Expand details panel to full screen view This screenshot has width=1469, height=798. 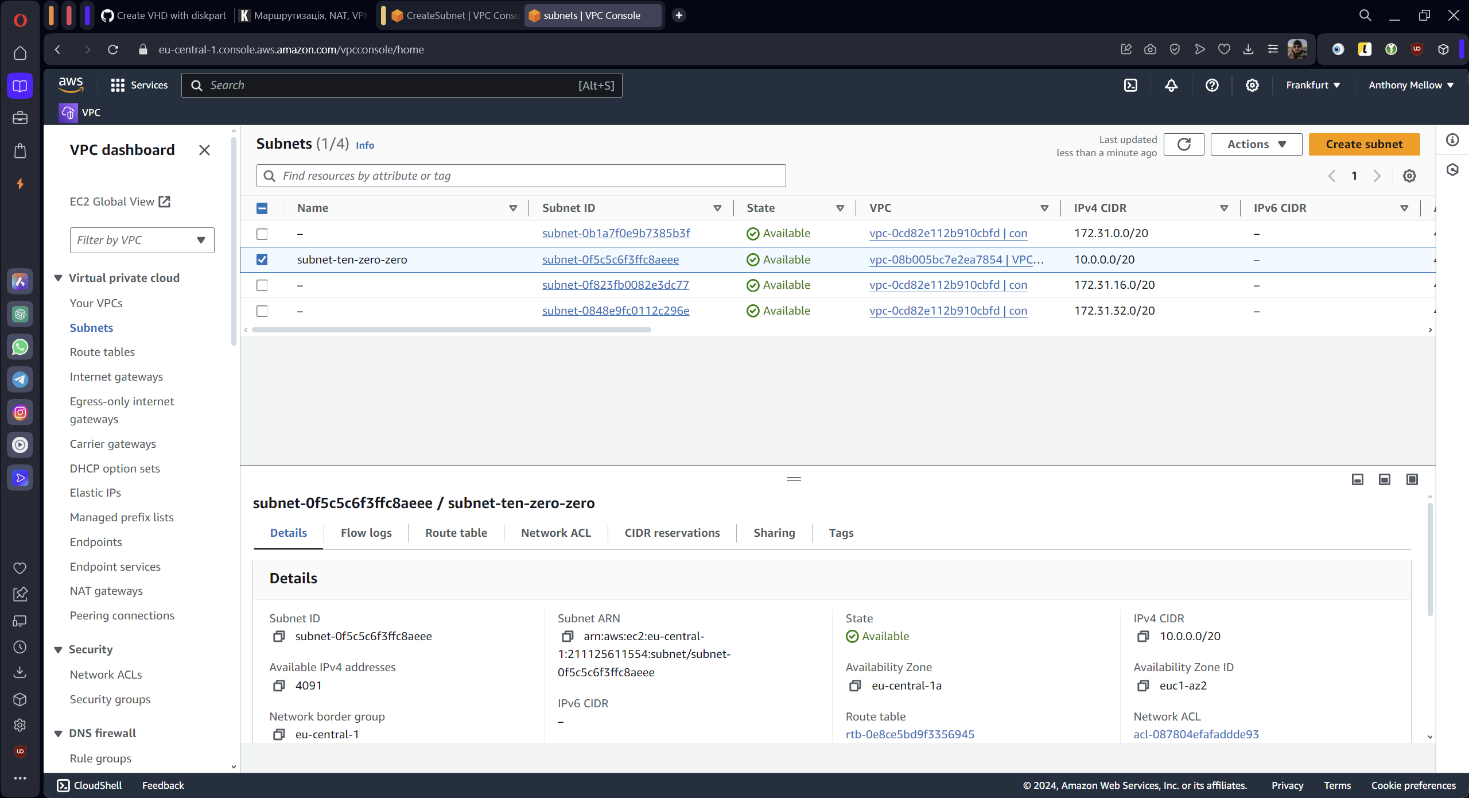1412,479
